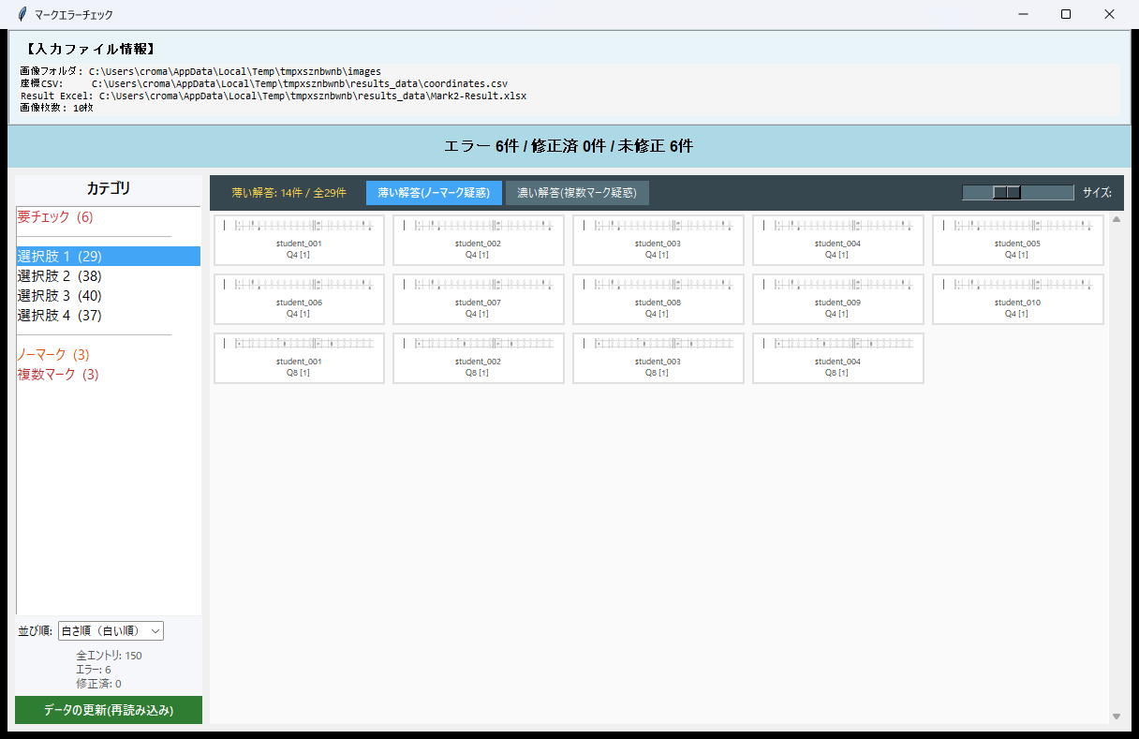Viewport: 1139px width, 739px height.
Task: Select 選択肢 2 (38) in category list
Action: point(59,276)
